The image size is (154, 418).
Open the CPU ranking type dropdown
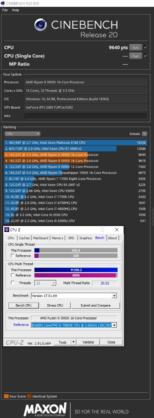point(22,134)
